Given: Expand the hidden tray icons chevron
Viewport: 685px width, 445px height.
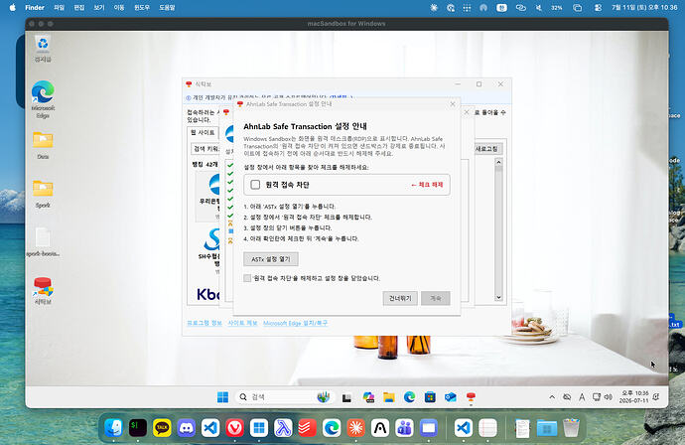Looking at the screenshot, I should tap(552, 397).
